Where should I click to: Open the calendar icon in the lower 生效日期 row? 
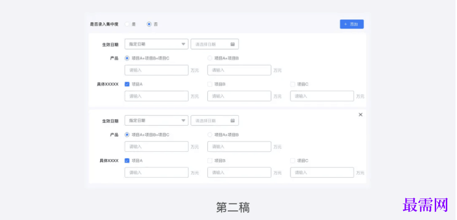[233, 120]
